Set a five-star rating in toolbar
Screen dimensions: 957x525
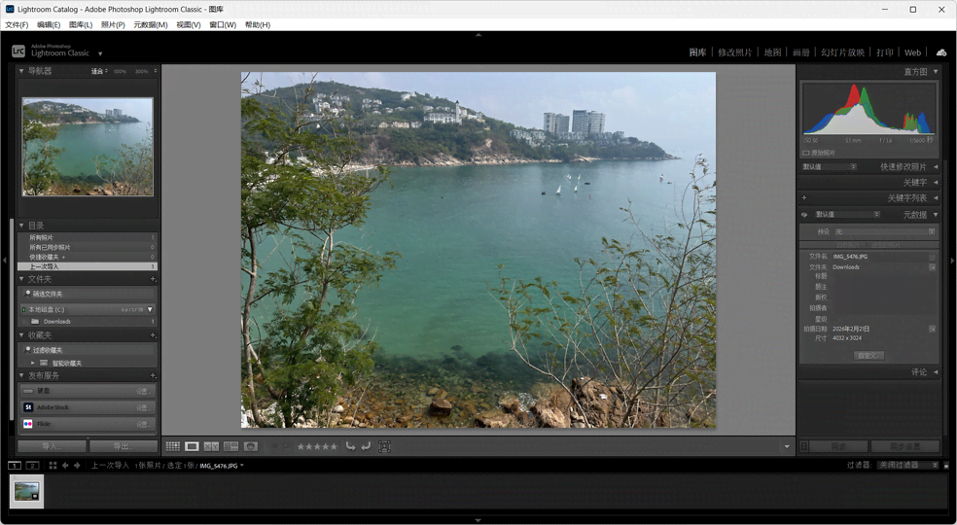(x=334, y=446)
